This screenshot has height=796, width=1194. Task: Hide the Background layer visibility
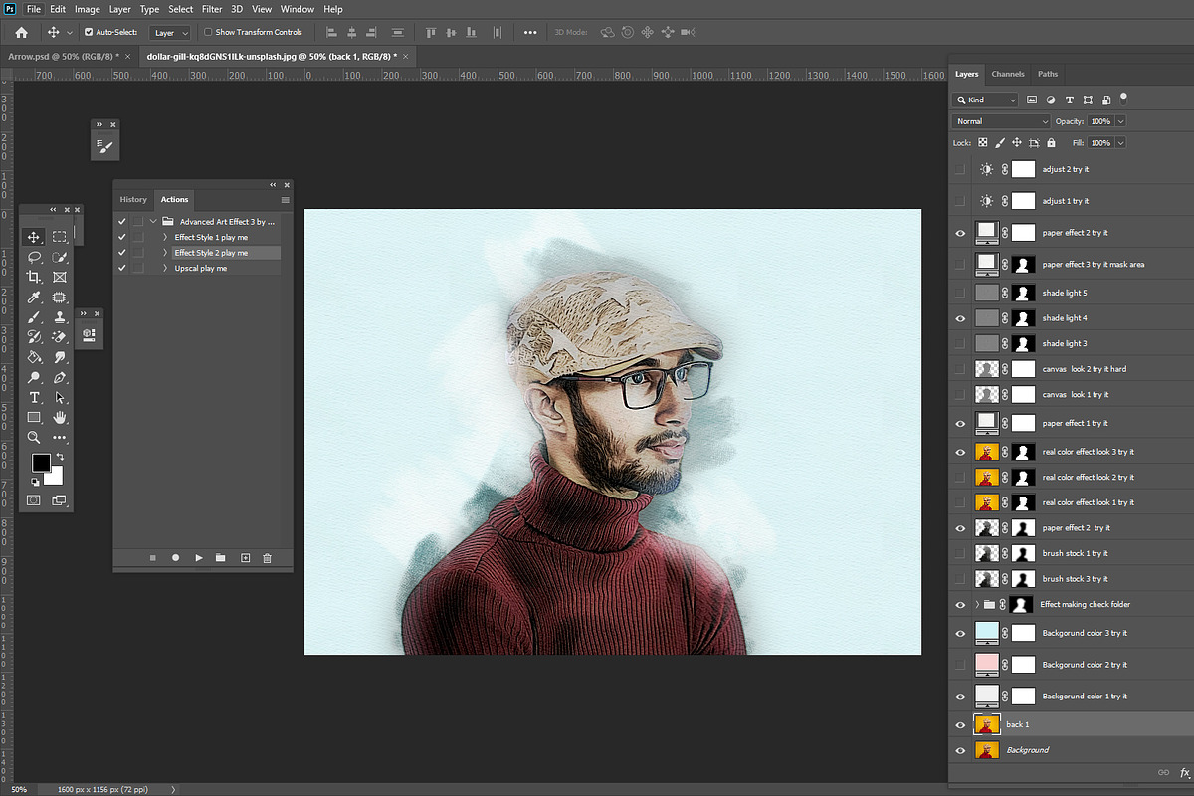(960, 751)
